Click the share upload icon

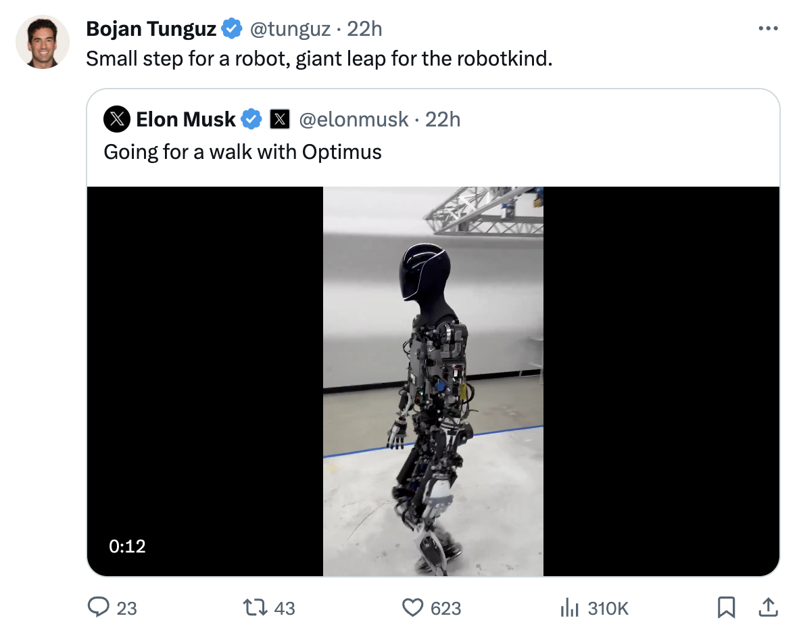point(767,608)
